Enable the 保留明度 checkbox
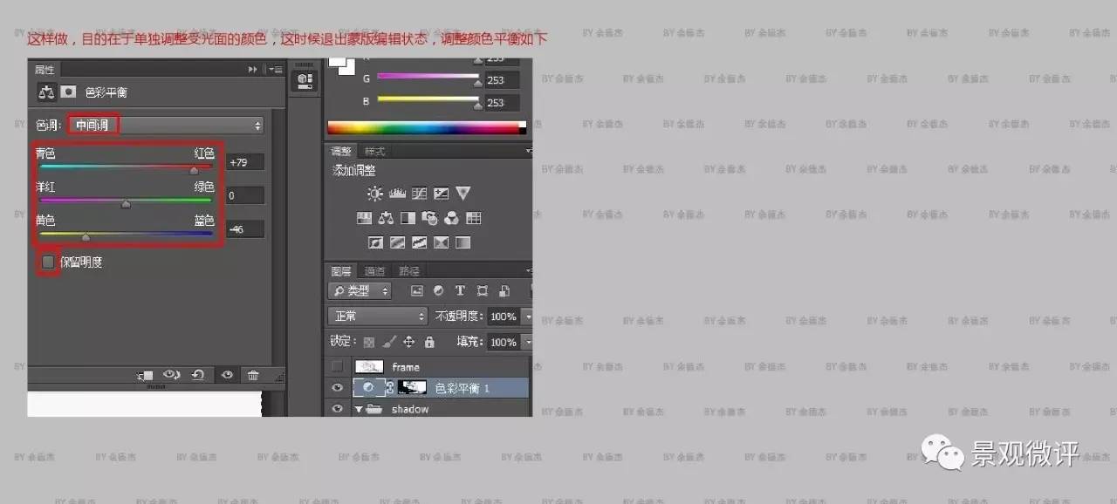Screen dimensions: 1117x504 pyautogui.click(x=48, y=262)
